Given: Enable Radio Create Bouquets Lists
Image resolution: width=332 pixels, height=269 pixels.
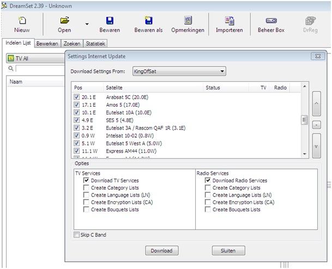Looking at the screenshot, I should [x=208, y=209].
